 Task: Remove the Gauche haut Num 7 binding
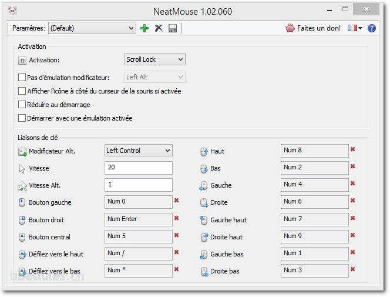click(x=352, y=218)
